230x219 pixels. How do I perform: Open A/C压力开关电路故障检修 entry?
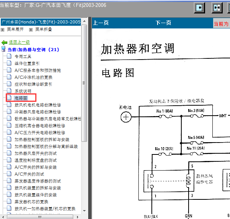tap(40, 133)
